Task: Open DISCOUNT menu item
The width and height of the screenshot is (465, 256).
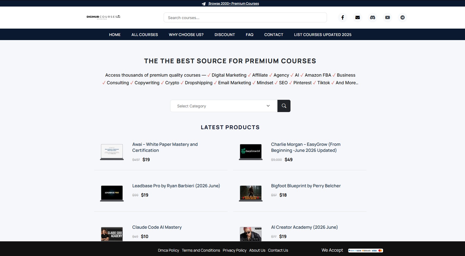Action: click(225, 35)
